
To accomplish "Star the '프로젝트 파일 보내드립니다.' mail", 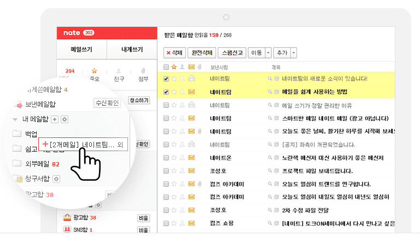I will click(x=174, y=171).
